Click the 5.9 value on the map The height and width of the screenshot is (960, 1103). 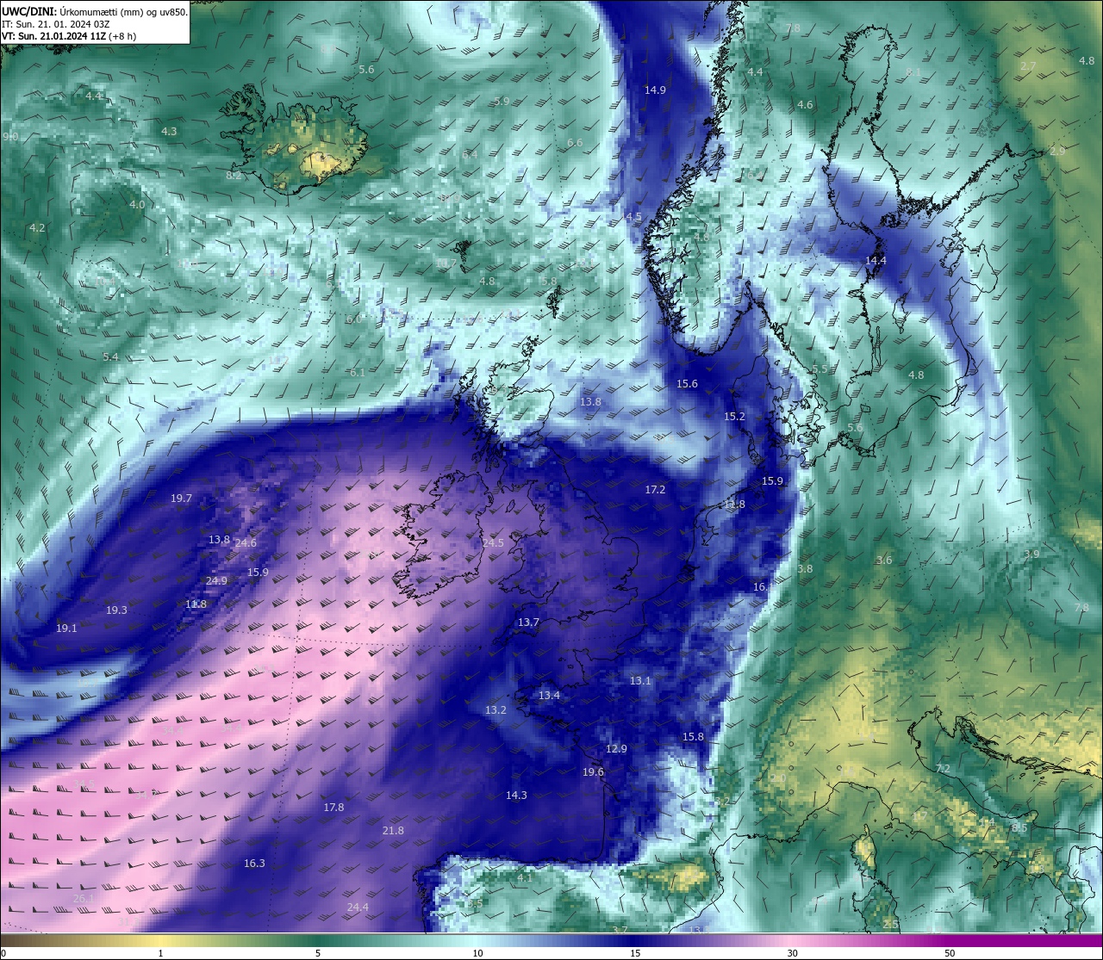[x=502, y=102]
